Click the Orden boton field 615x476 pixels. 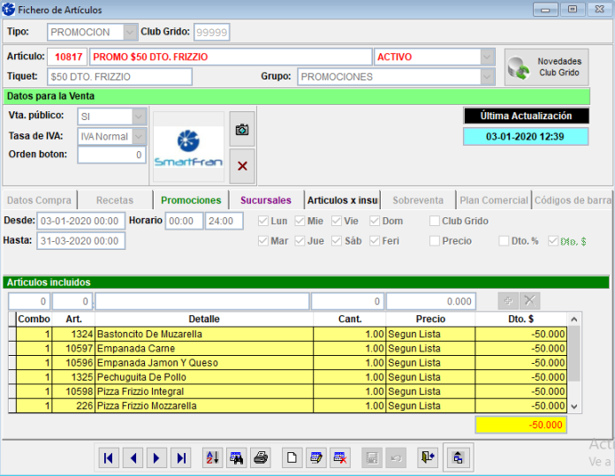[x=112, y=155]
